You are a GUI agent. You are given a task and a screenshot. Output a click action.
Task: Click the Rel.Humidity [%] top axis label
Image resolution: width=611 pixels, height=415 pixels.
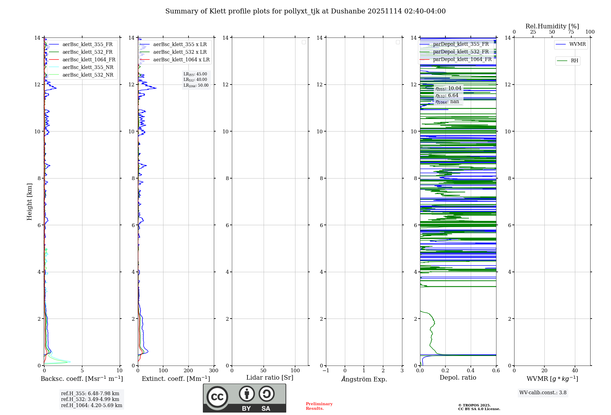[552, 26]
